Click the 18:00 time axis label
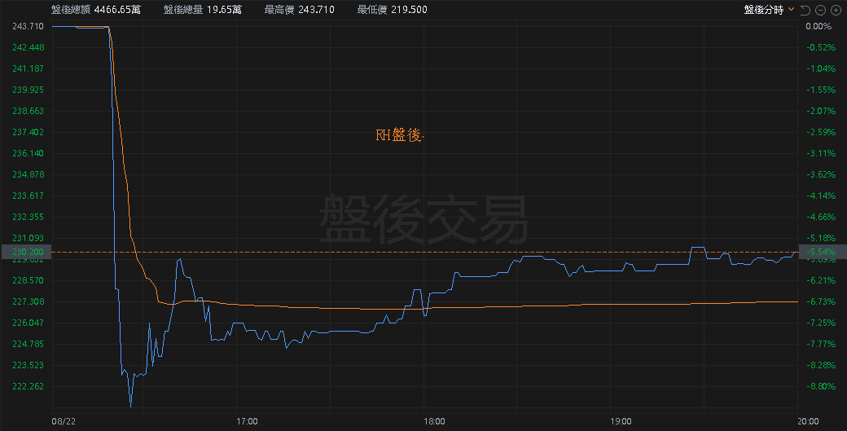This screenshot has width=847, height=431. click(x=434, y=421)
